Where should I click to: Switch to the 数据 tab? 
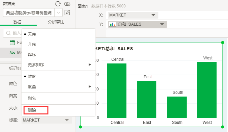click(x=17, y=22)
